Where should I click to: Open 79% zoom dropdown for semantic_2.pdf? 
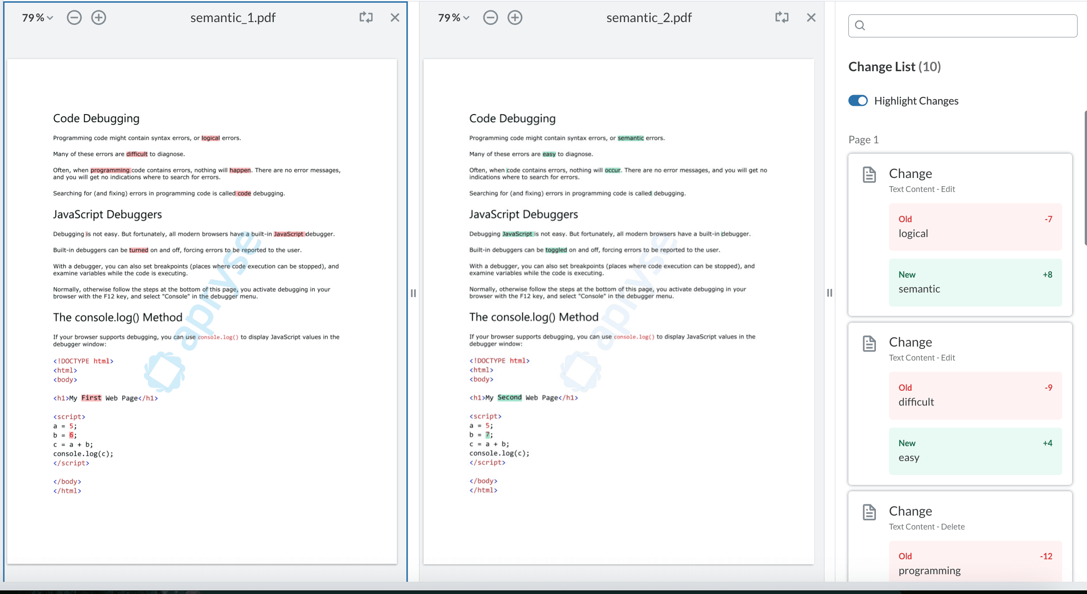click(x=453, y=18)
